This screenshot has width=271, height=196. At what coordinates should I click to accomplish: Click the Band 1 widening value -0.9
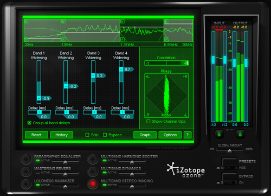[x=46, y=98]
